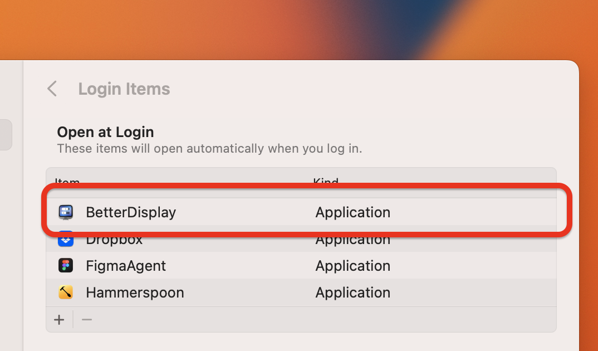Click the blue monitor icon beside BetterDisplay

click(66, 212)
